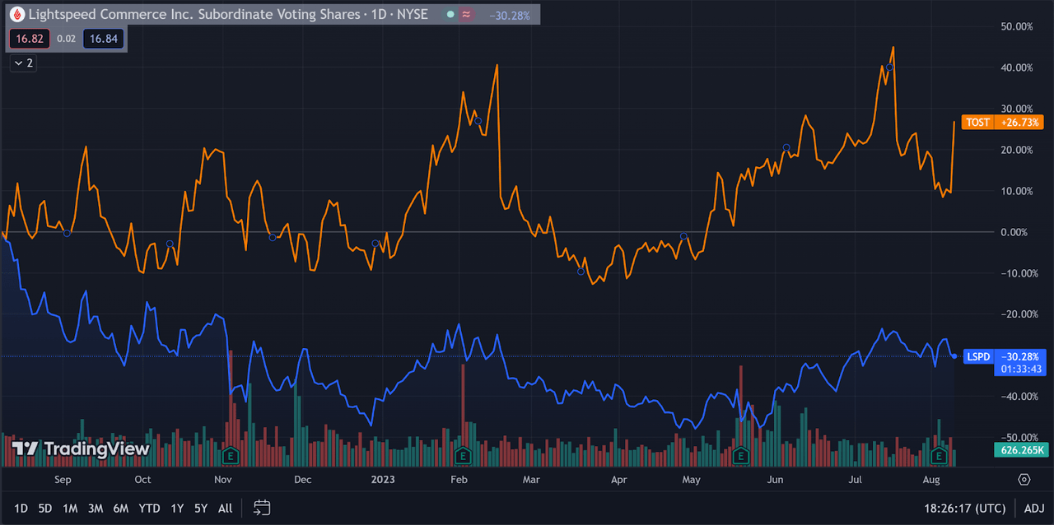Select the 3M time range
The height and width of the screenshot is (525, 1054).
(96, 508)
